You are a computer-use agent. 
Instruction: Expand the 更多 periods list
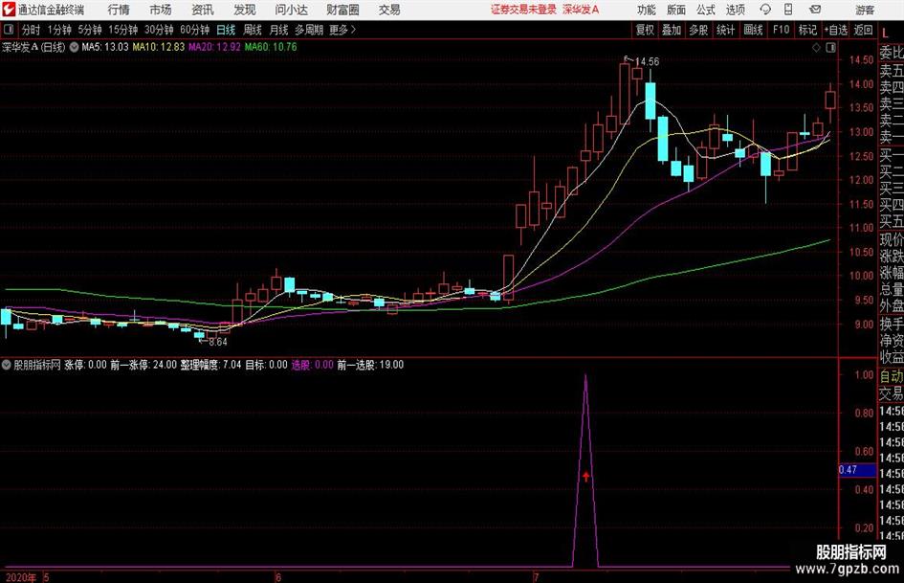[x=342, y=30]
